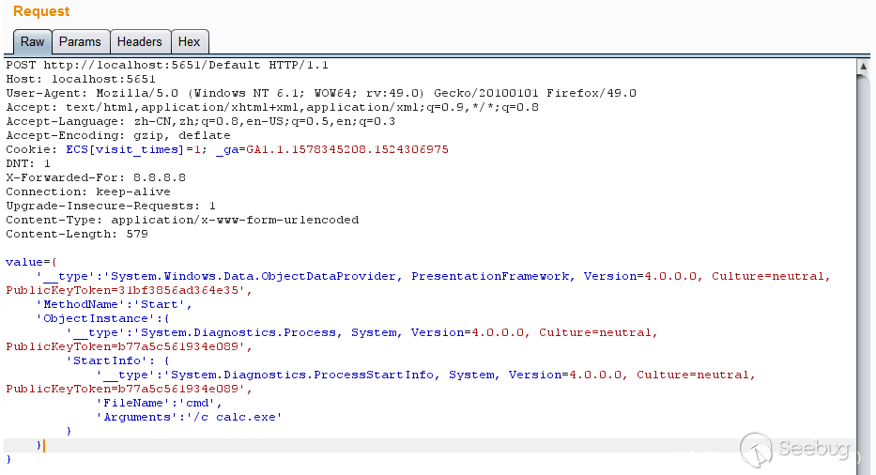Click the ProcessStartInfo type line
This screenshot has width=876, height=475.
425,375
